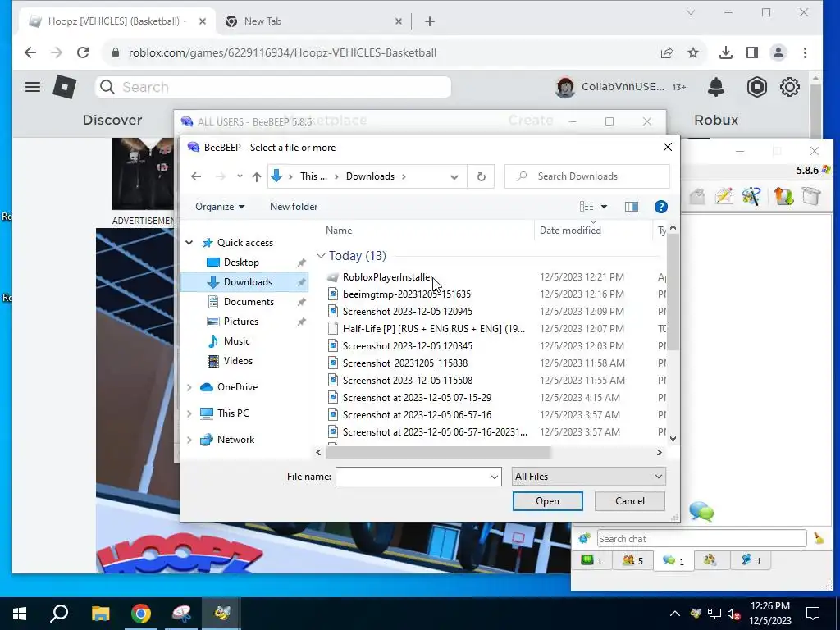The height and width of the screenshot is (630, 840).
Task: Switch to BeeBEEP users tab showing 5
Action: tap(632, 560)
